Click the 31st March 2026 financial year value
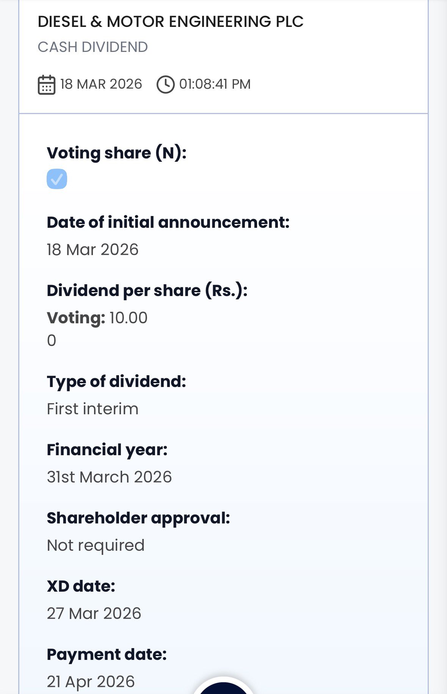Image resolution: width=447 pixels, height=694 pixels. pos(109,477)
